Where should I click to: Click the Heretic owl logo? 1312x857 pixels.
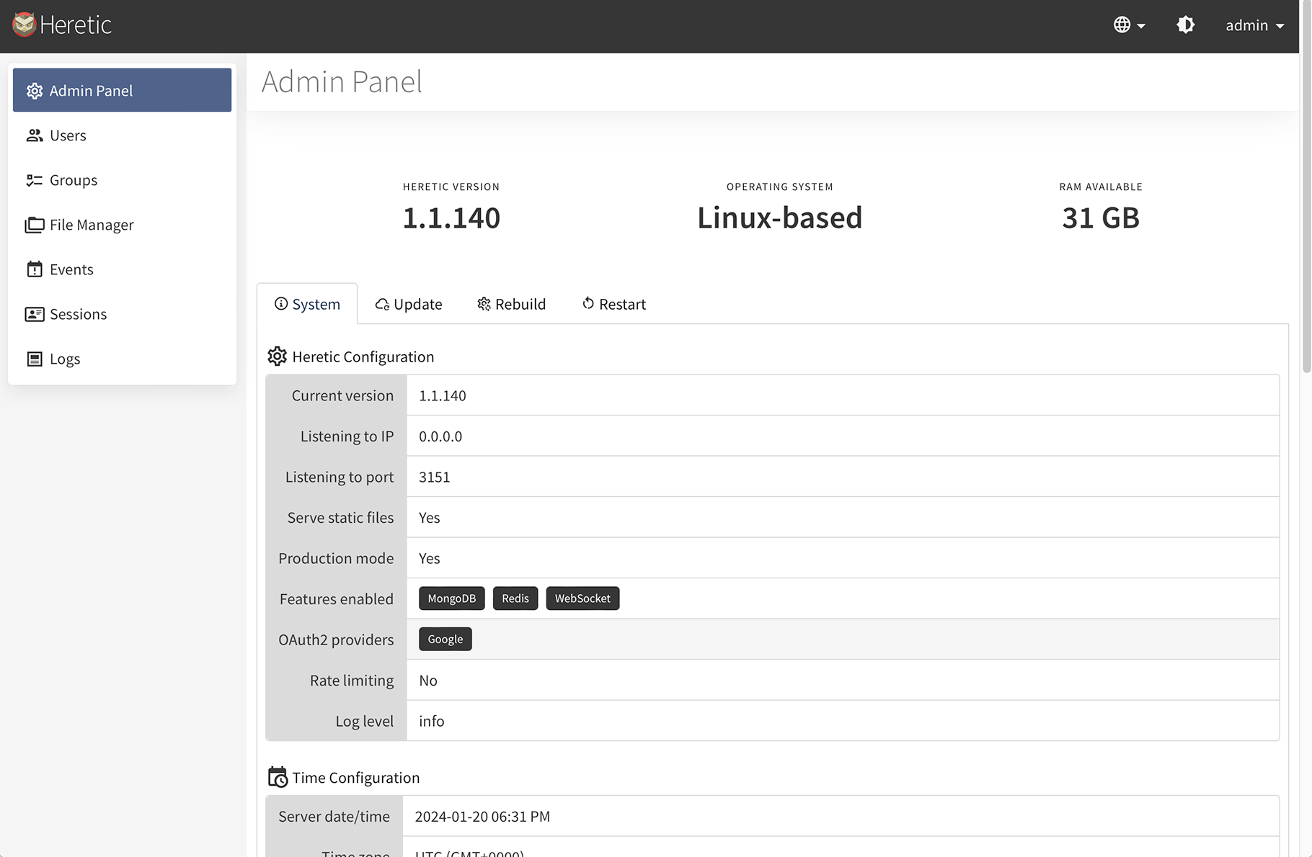tap(24, 24)
